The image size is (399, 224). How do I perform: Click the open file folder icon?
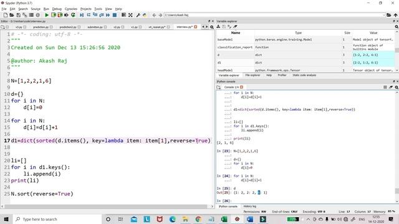12,15
